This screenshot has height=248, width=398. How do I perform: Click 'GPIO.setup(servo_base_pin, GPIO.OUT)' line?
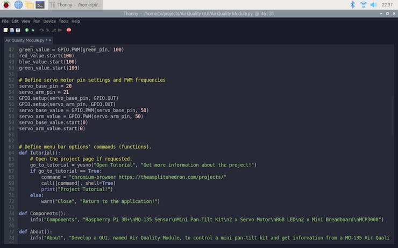pyautogui.click(x=69, y=98)
